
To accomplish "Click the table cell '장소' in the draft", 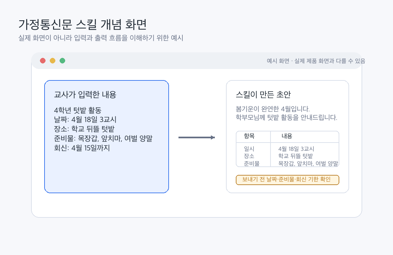I will [x=249, y=156].
